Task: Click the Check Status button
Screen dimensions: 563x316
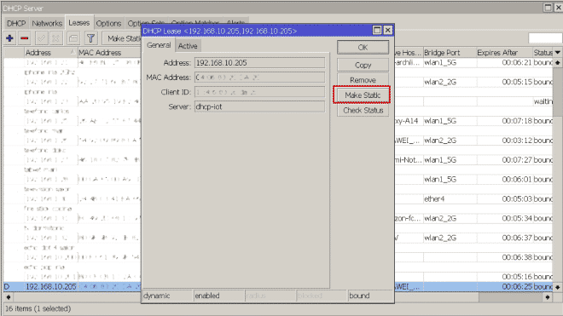Action: click(x=363, y=110)
